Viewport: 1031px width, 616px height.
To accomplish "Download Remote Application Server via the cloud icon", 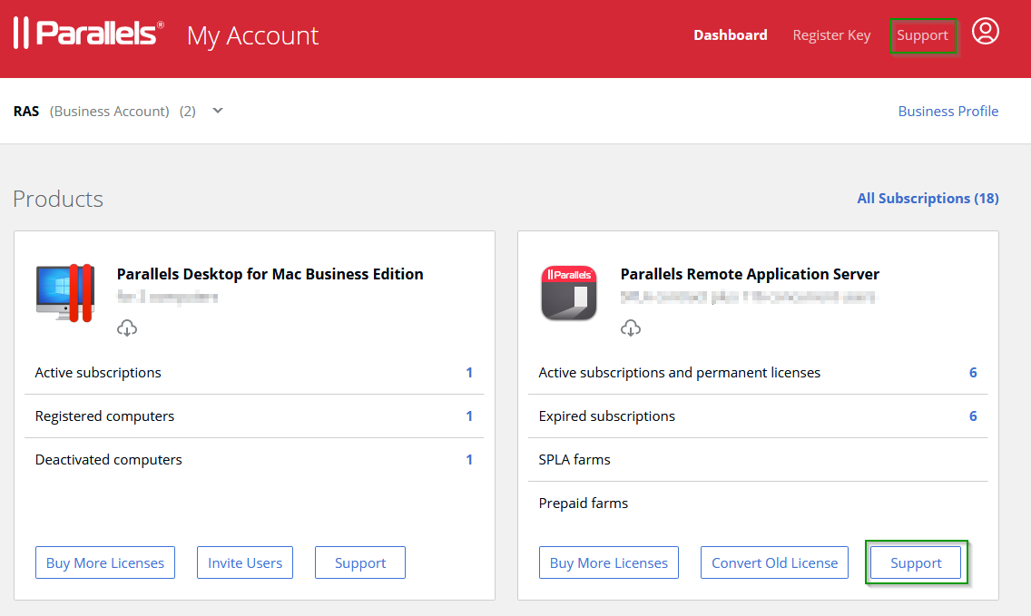I will [631, 328].
